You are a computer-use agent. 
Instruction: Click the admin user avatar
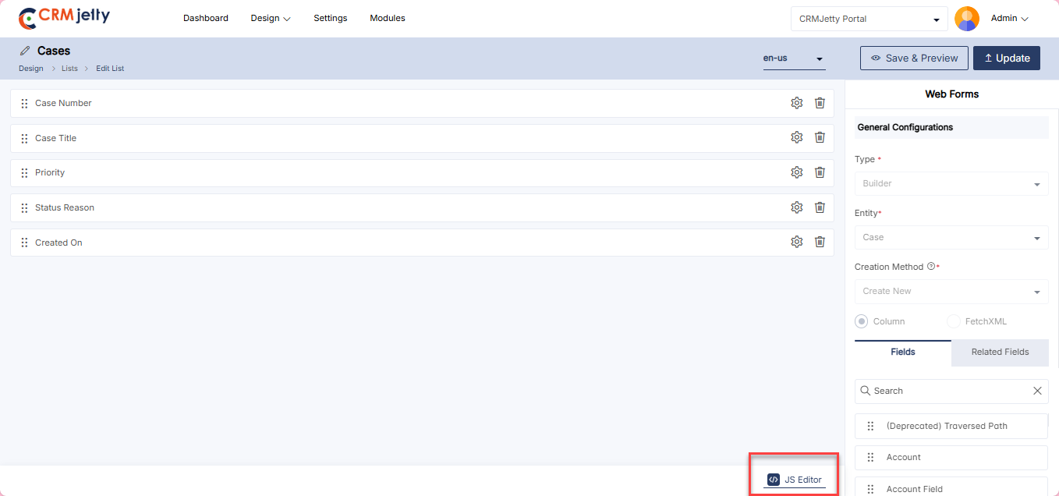[967, 19]
